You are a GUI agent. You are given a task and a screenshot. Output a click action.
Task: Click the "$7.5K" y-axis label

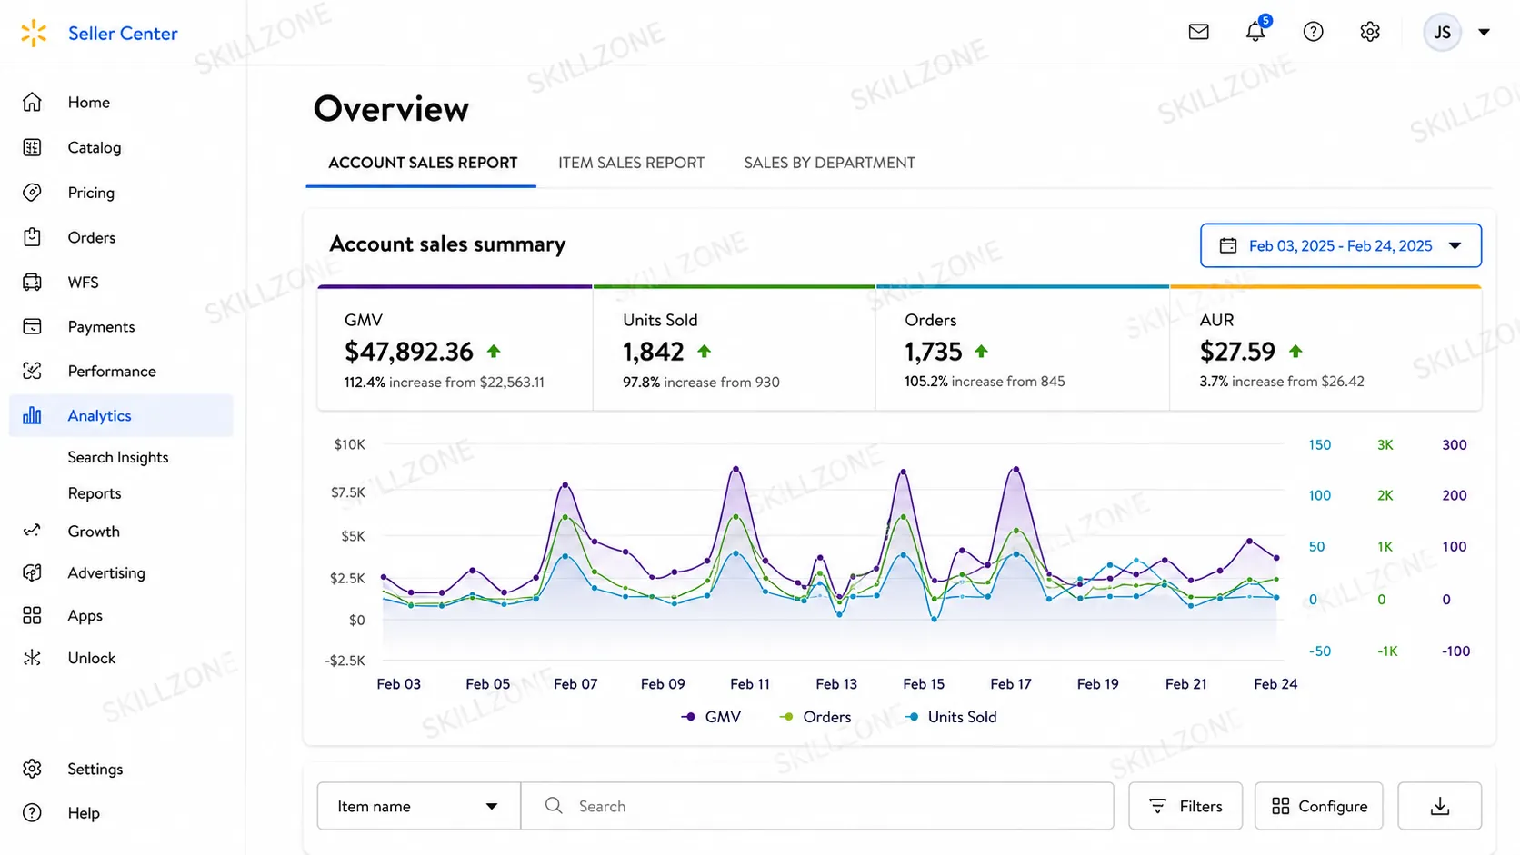point(348,492)
